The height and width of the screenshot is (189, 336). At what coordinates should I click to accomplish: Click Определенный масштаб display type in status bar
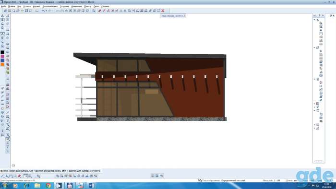(x=233, y=181)
